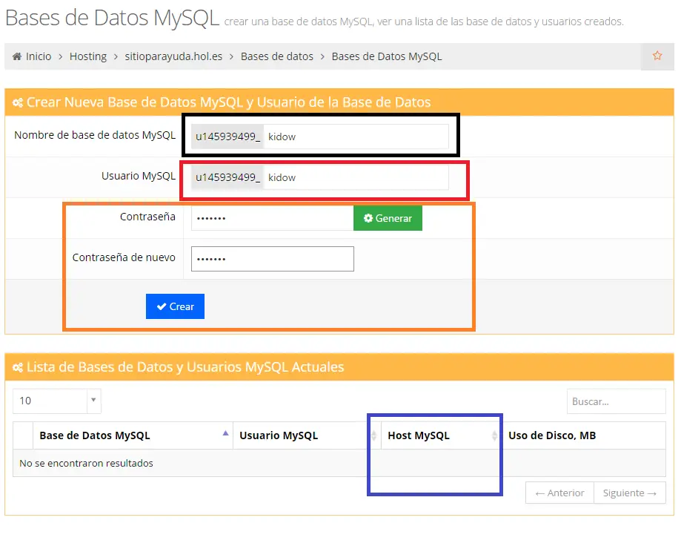681x546 pixels.
Task: Click sort arrows next to Host MySQL
Action: click(494, 435)
